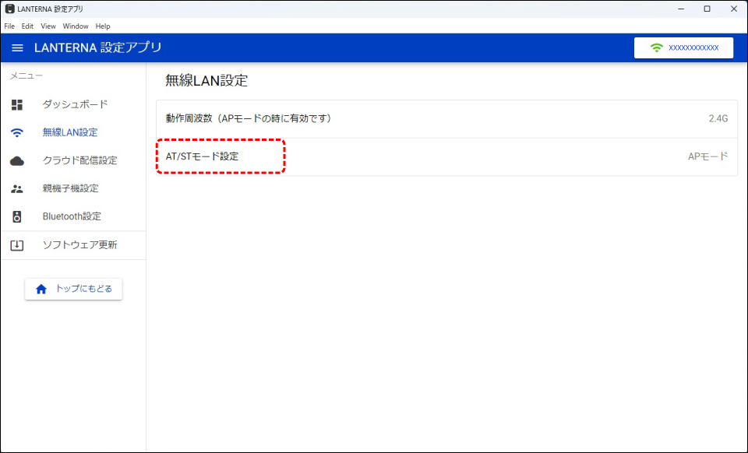
Task: Open the View menu
Action: pyautogui.click(x=48, y=26)
